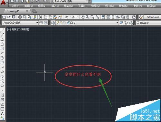Image resolution: width=161 pixels, height=122 pixels.
Task: Open the Redo history dropdown arrow
Action: pos(78,17)
